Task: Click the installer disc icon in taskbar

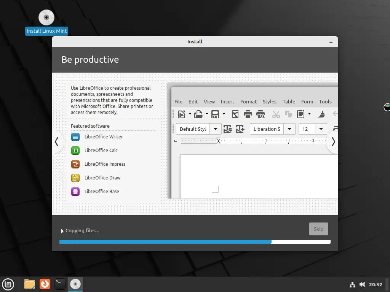Action: tap(75, 284)
